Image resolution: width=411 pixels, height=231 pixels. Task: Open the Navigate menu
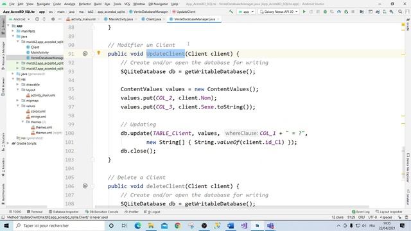click(x=43, y=4)
